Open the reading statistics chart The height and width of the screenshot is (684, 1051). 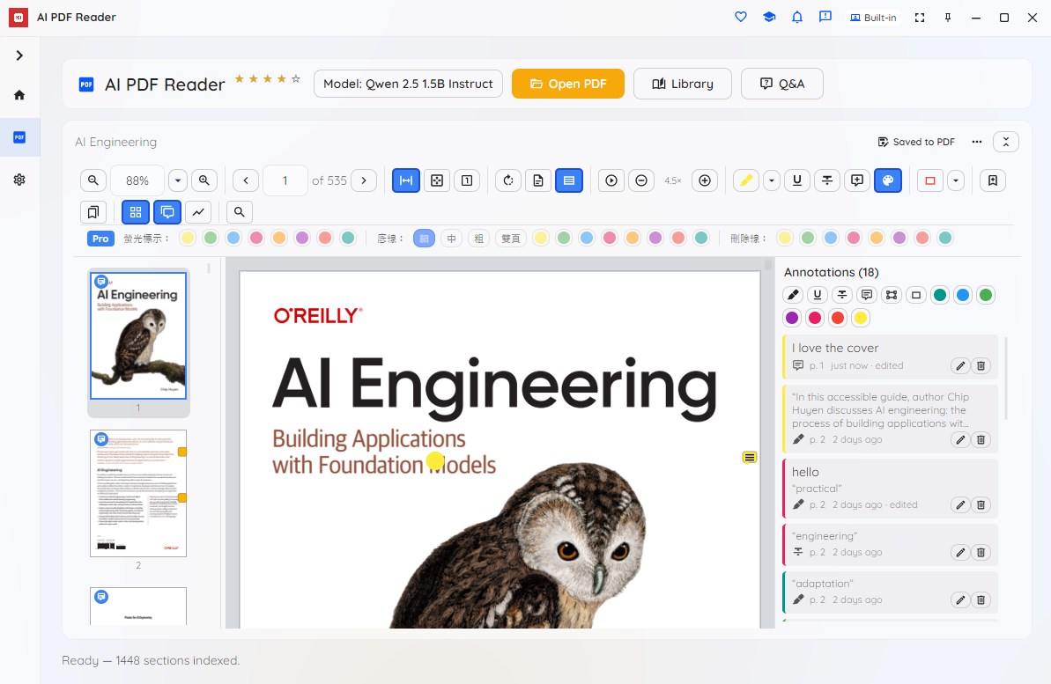pyautogui.click(x=198, y=212)
